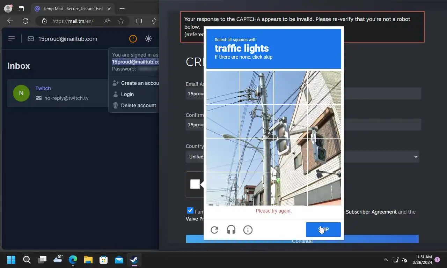The image size is (447, 268).
Task: Click the mail.tm address bar
Action: coord(73,21)
